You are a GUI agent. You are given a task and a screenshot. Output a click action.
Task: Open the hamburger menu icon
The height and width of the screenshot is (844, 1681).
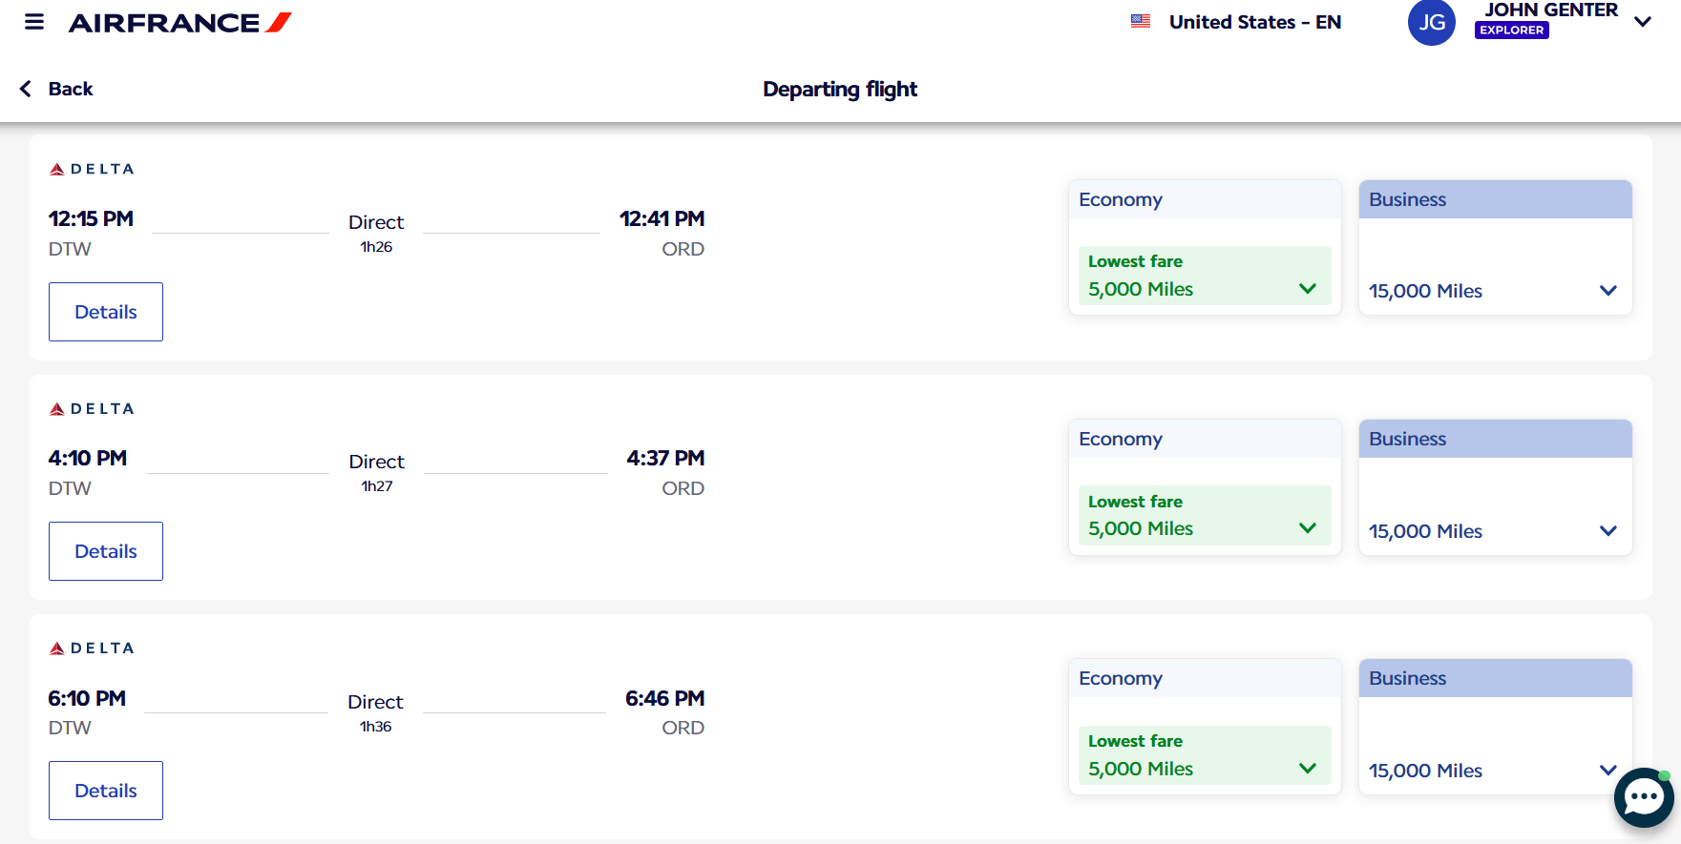pyautogui.click(x=34, y=22)
